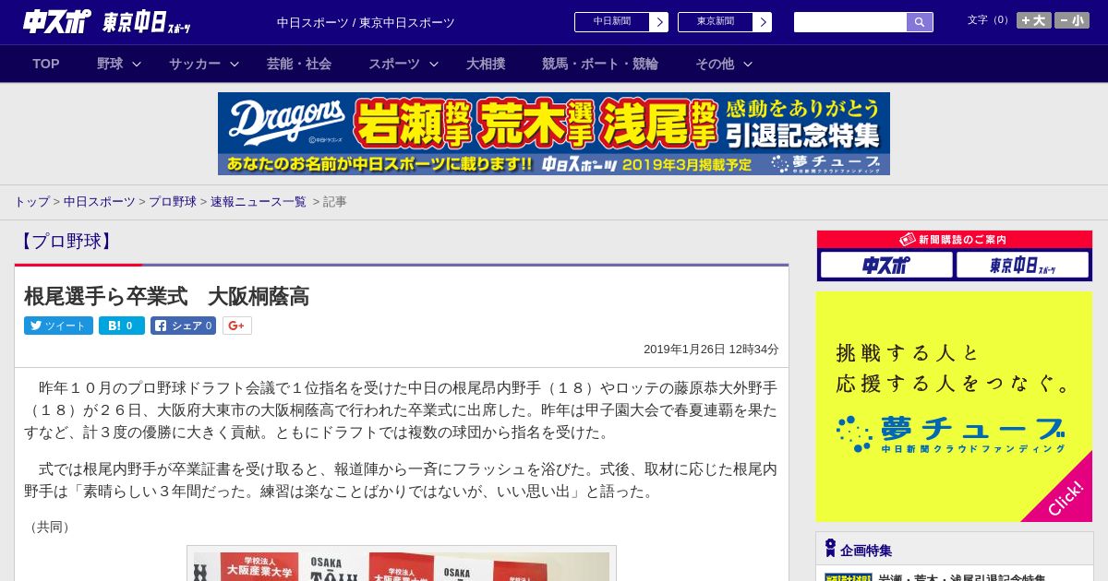Open the 中日新聞 link button
The image size is (1108, 581).
click(612, 22)
